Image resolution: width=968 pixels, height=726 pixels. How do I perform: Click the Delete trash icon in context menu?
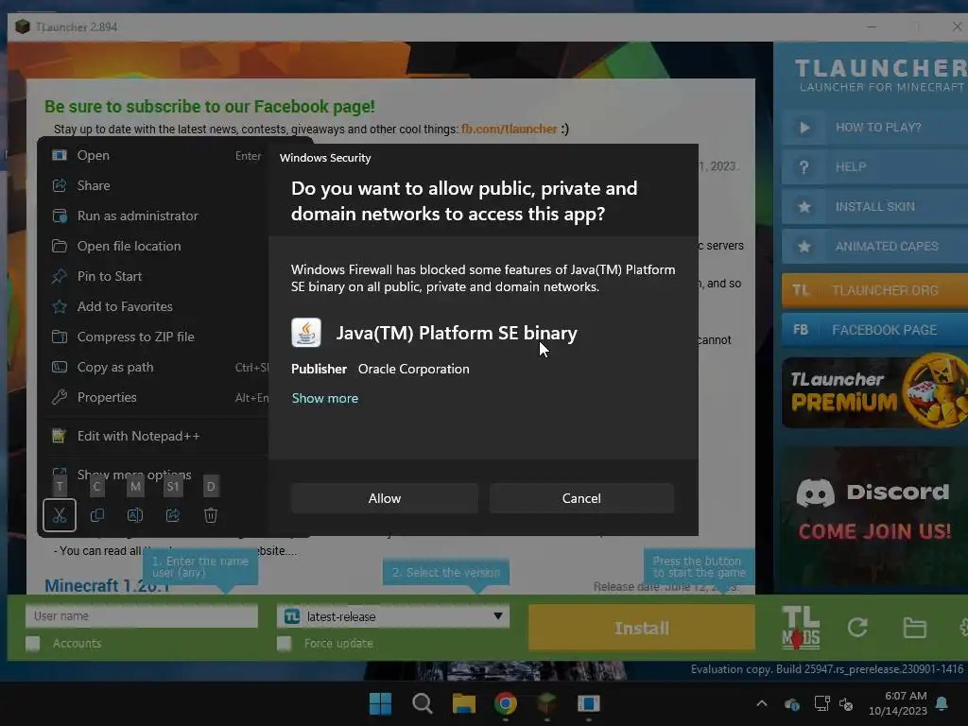[211, 515]
